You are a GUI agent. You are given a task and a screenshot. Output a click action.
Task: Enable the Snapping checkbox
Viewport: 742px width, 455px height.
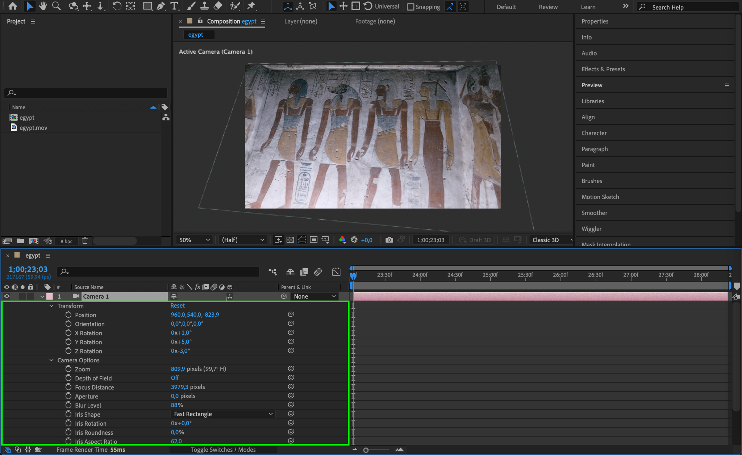tap(410, 7)
